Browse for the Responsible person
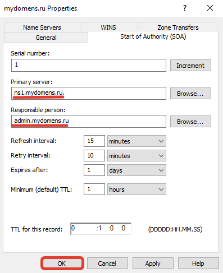The width and height of the screenshot is (223, 273). [190, 122]
